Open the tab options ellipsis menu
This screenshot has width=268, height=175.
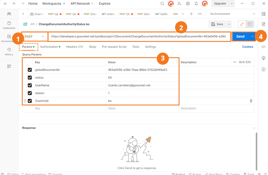pyautogui.click(x=200, y=14)
